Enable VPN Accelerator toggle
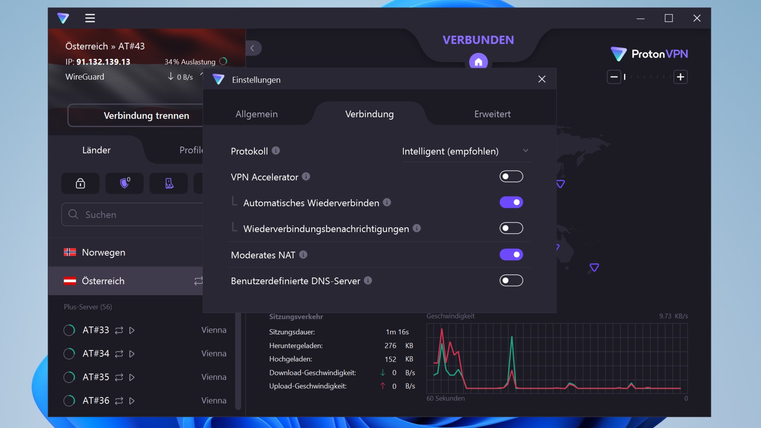The width and height of the screenshot is (761, 428). pos(511,176)
